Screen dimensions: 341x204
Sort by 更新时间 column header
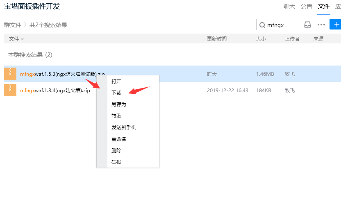click(216, 39)
